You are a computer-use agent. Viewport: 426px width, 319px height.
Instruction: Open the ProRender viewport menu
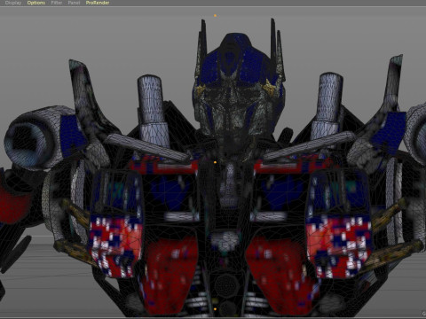click(98, 3)
